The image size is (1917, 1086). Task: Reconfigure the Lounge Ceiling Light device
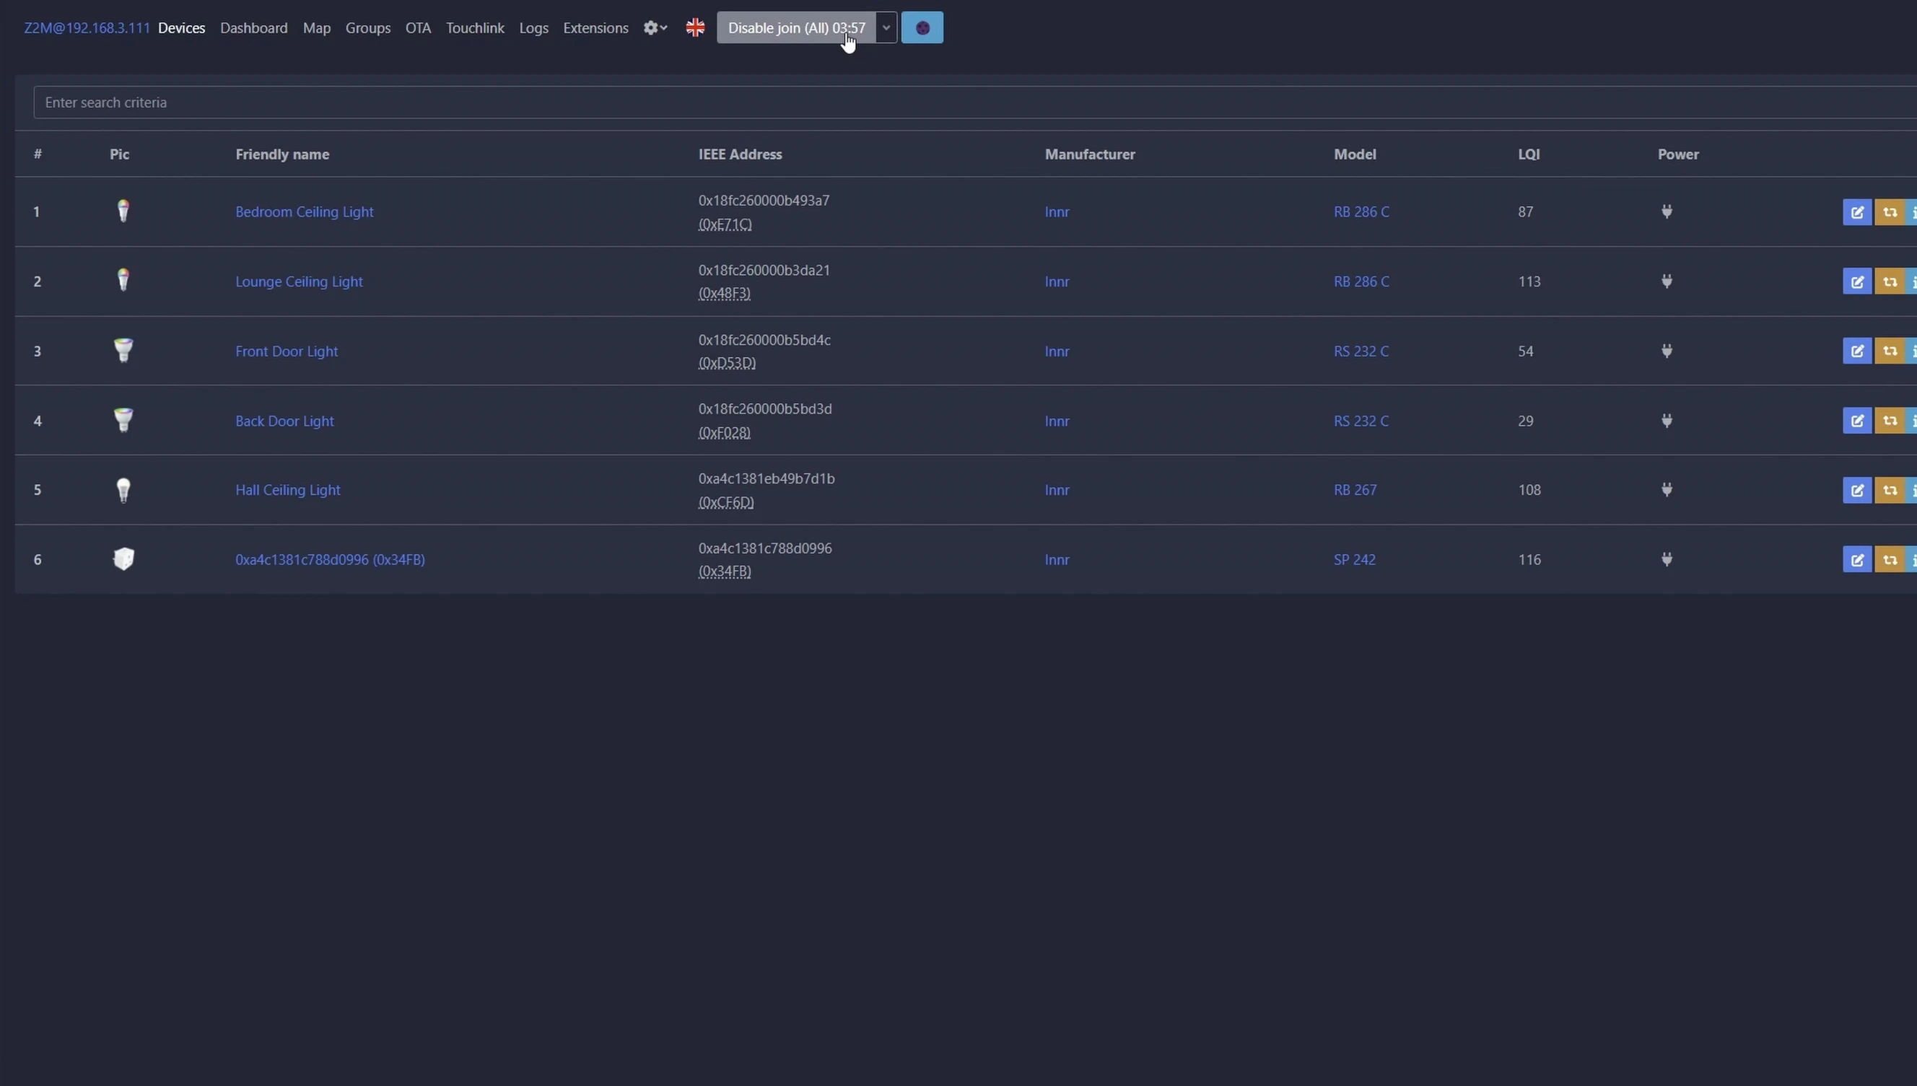coord(1890,281)
